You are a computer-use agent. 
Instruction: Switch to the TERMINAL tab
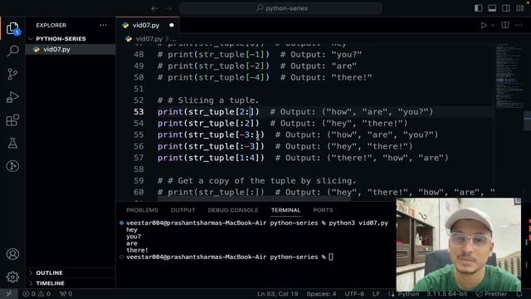pyautogui.click(x=285, y=210)
